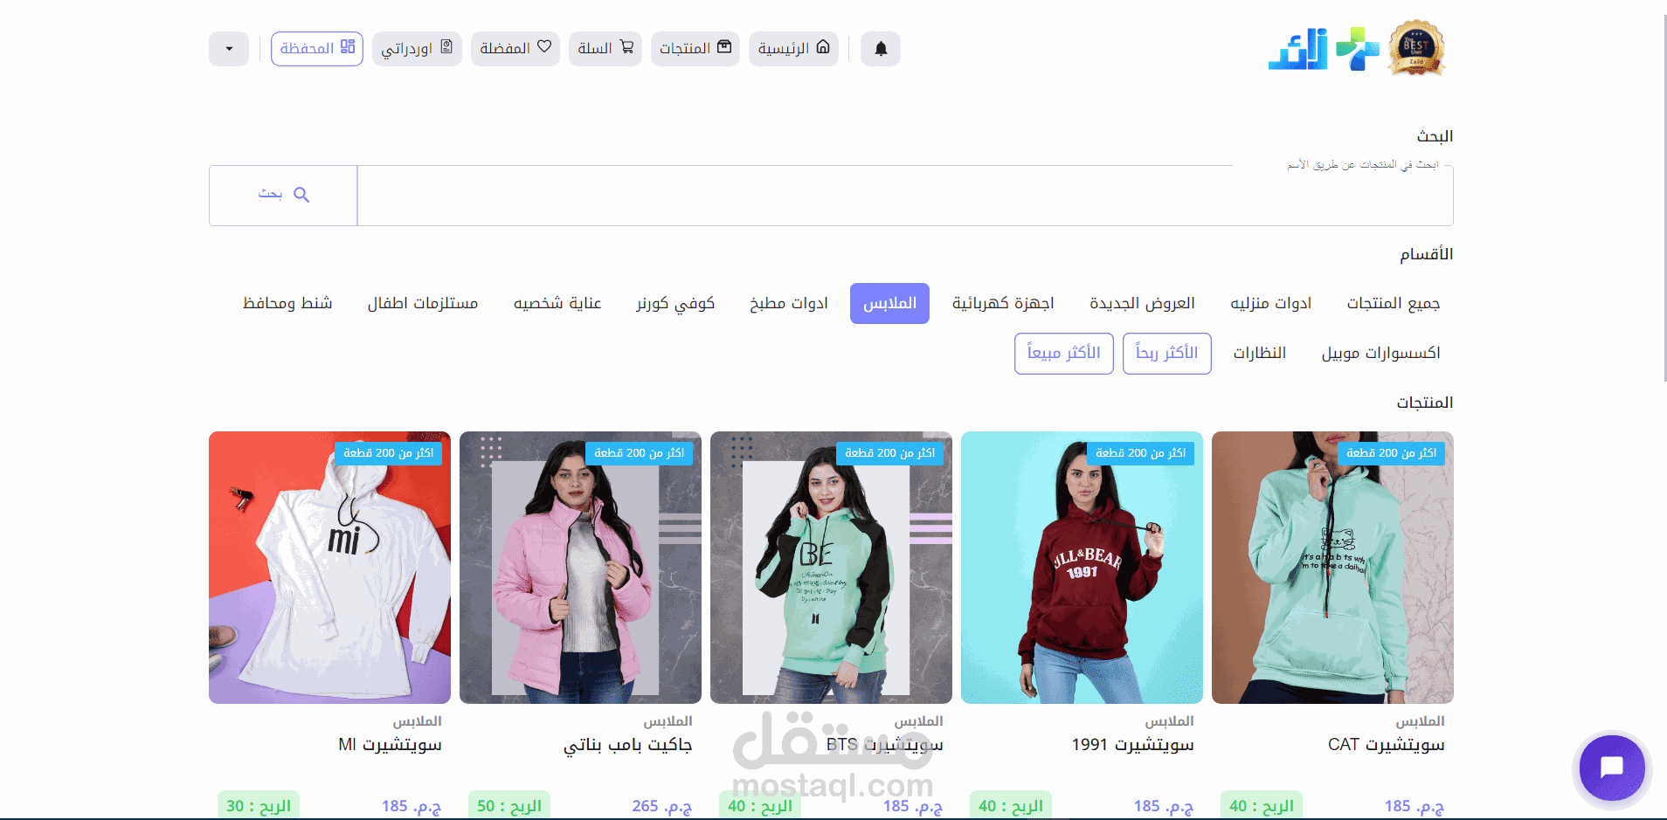View المفضلة favorites list
Image resolution: width=1667 pixels, height=820 pixels.
(x=515, y=49)
